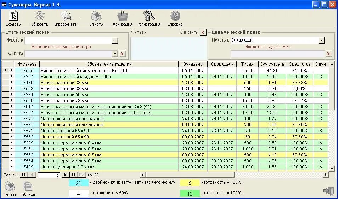Click the Таблица icon at bottom
This screenshot has height=199, width=338.
pyautogui.click(x=27, y=186)
